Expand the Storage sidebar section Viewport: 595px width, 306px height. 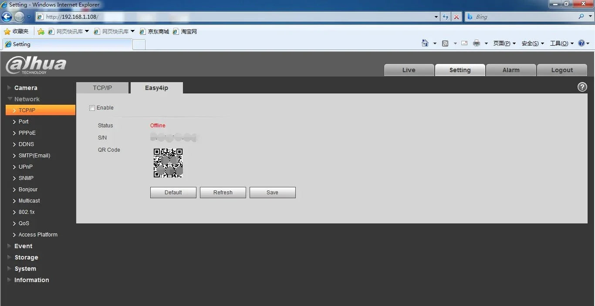[x=26, y=257]
